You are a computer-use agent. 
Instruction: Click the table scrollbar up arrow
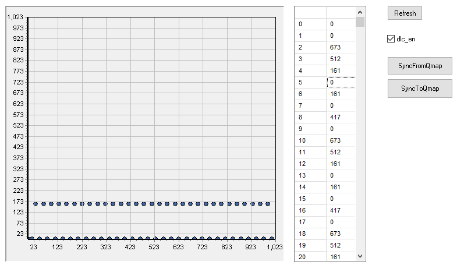(x=360, y=12)
